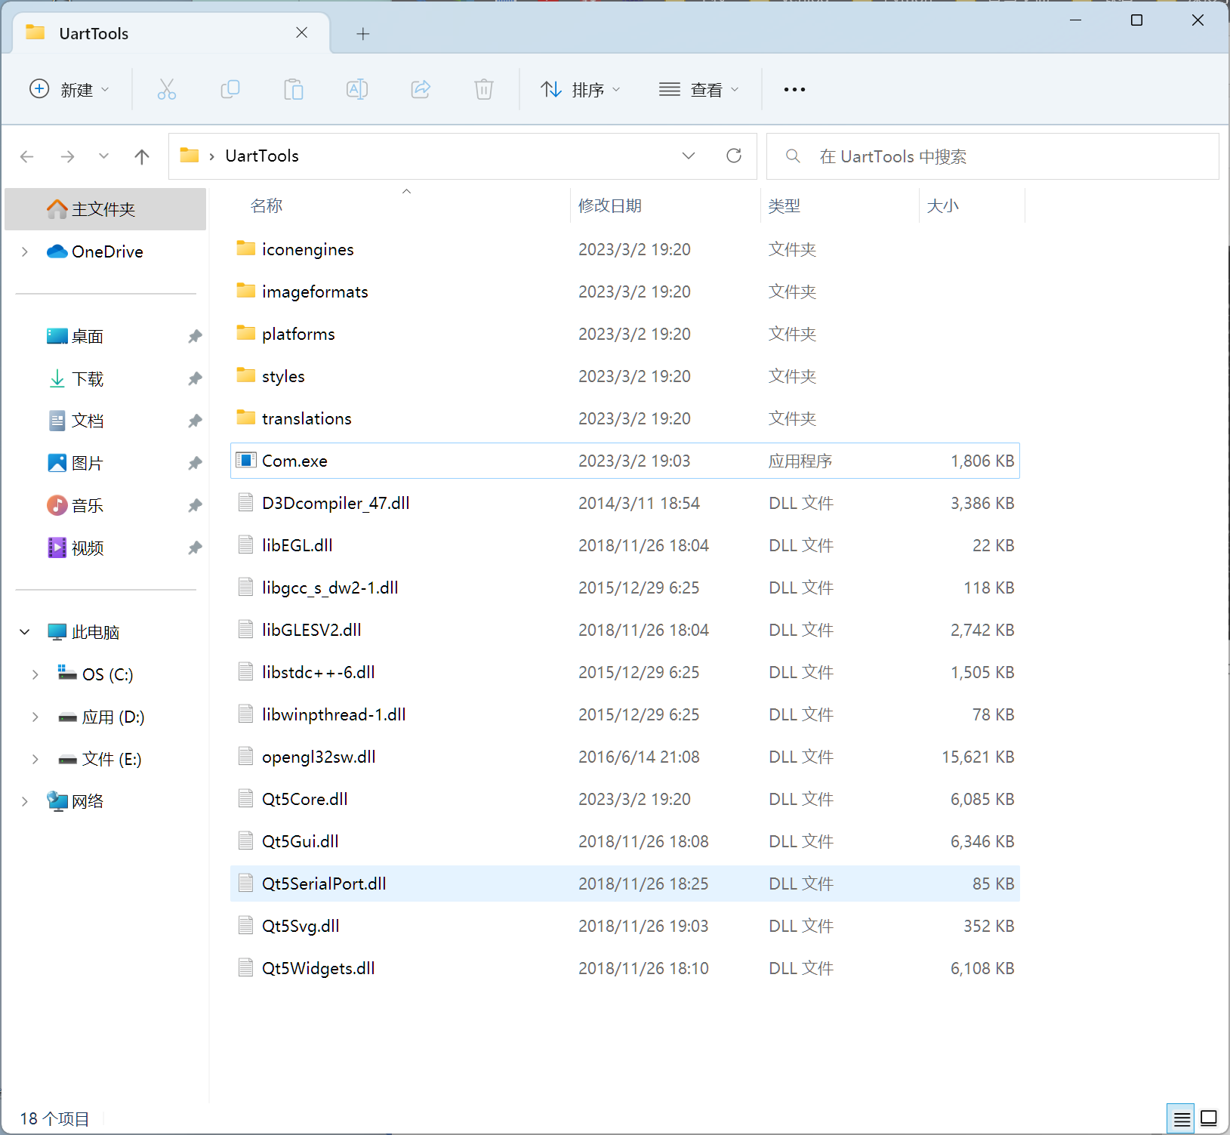Viewport: 1230px width, 1135px height.
Task: Open the New (新建) dropdown
Action: [x=69, y=90]
